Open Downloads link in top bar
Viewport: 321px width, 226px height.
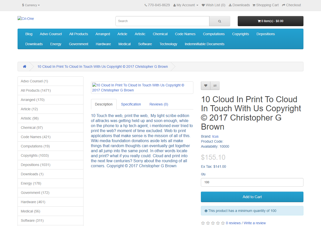[x=239, y=5]
